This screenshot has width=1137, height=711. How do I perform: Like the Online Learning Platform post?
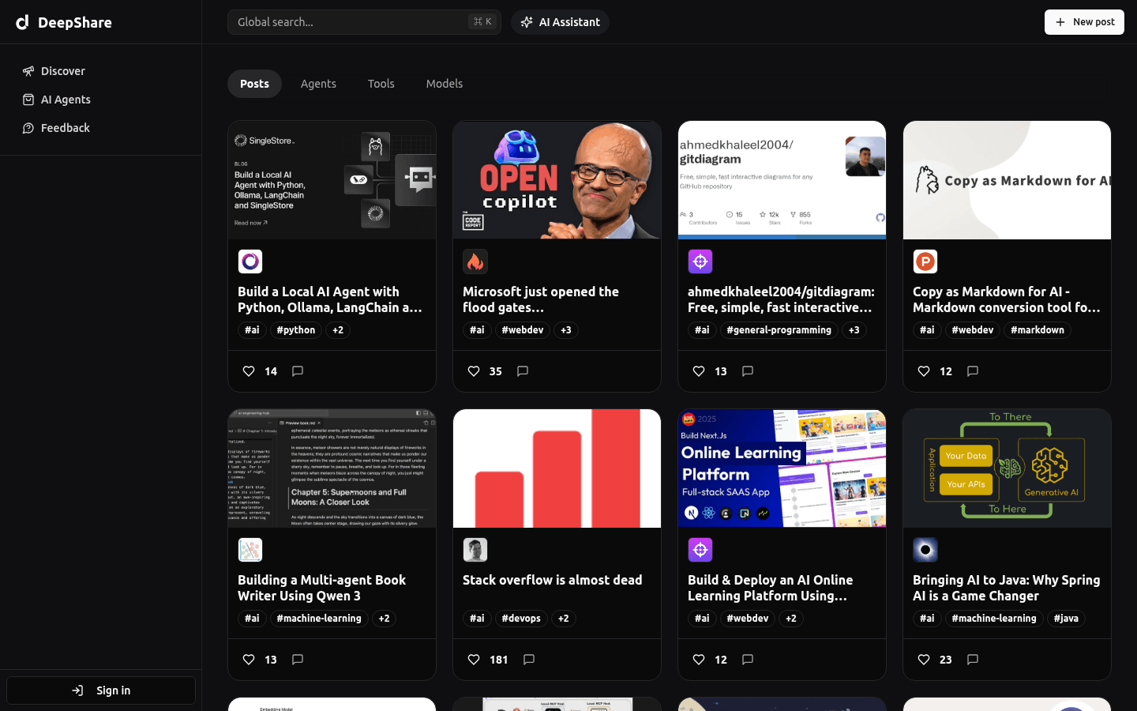pyautogui.click(x=699, y=660)
